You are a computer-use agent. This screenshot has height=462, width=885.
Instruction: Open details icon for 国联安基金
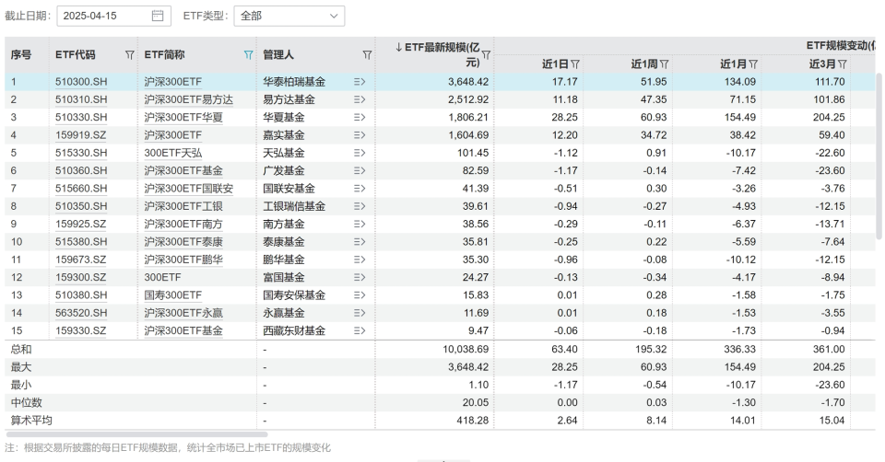tap(360, 188)
